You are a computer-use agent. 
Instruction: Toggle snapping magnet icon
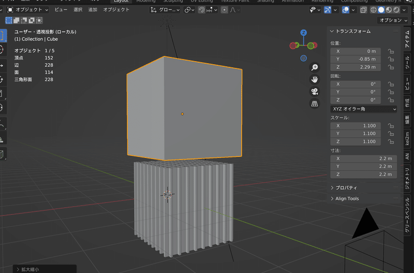201,10
